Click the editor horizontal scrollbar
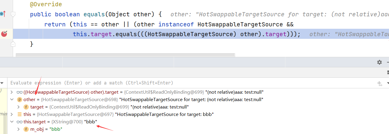The image size is (389, 134). tap(125, 55)
